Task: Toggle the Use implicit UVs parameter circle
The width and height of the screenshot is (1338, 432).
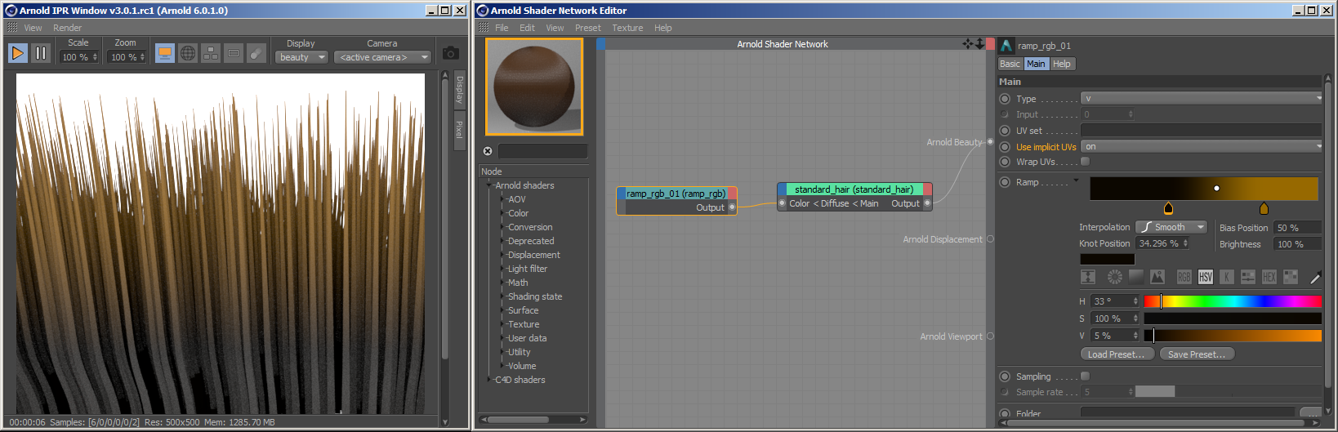Action: (1005, 147)
